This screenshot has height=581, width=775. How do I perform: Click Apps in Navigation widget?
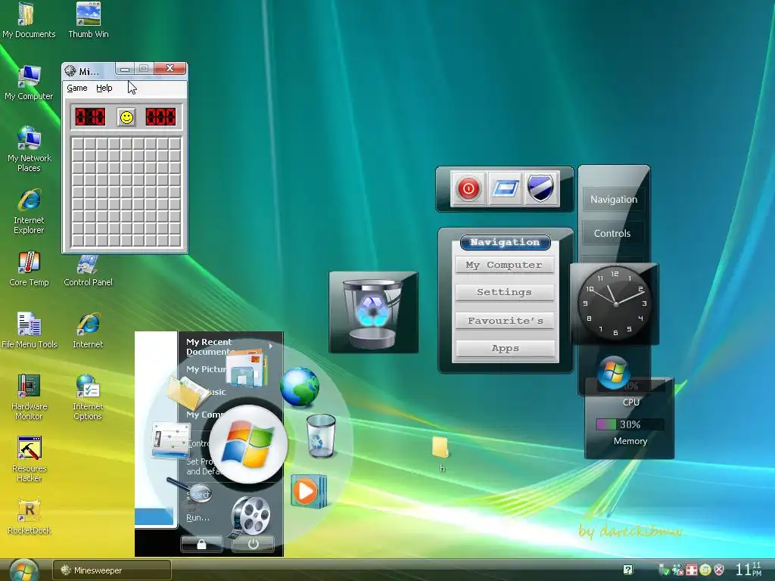pos(505,348)
